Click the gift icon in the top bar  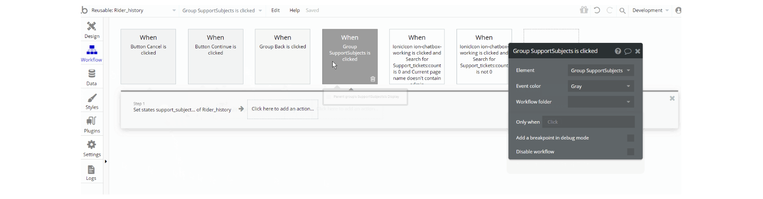[x=584, y=10]
